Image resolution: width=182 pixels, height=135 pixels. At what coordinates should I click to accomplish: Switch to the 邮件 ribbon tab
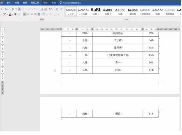[9, 3]
